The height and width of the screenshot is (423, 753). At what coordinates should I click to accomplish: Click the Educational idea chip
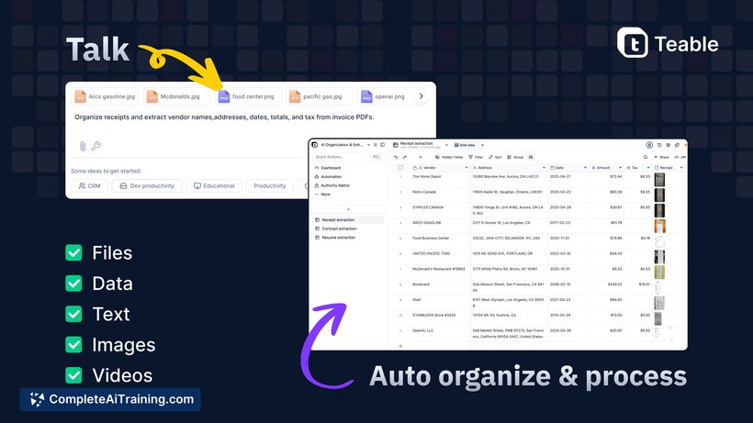214,185
